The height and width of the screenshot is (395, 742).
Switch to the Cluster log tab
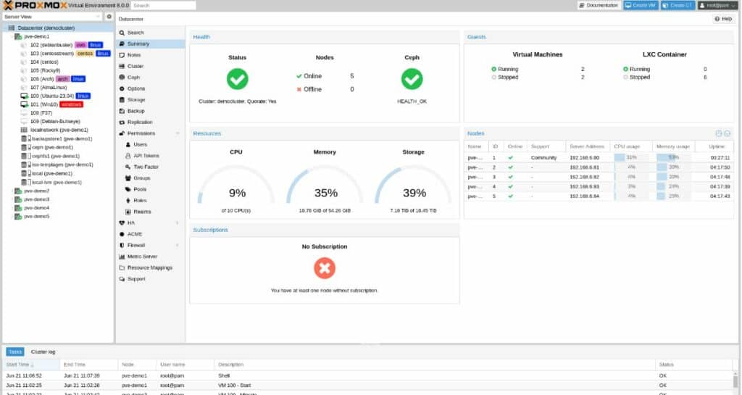[x=43, y=352]
